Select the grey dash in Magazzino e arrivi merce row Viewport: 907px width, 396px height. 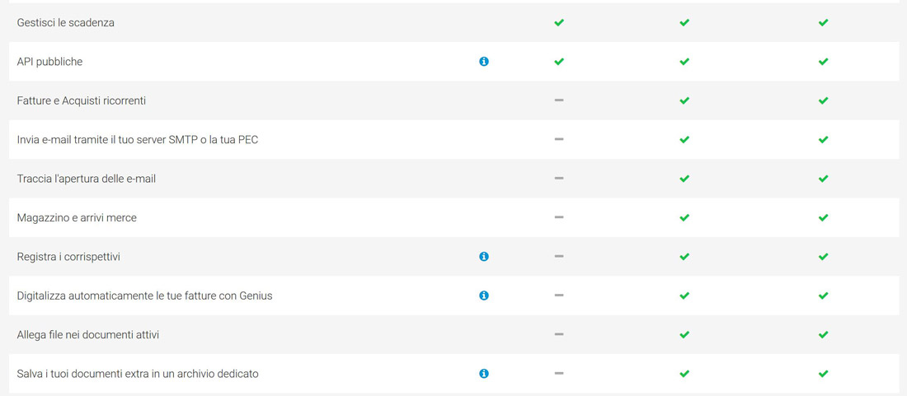(x=559, y=217)
